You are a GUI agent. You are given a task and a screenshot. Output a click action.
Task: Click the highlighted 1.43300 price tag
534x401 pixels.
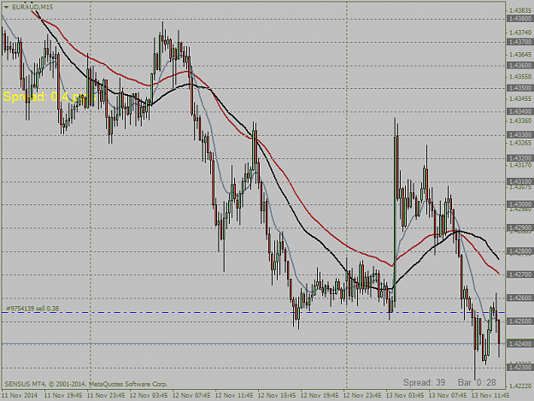click(519, 135)
